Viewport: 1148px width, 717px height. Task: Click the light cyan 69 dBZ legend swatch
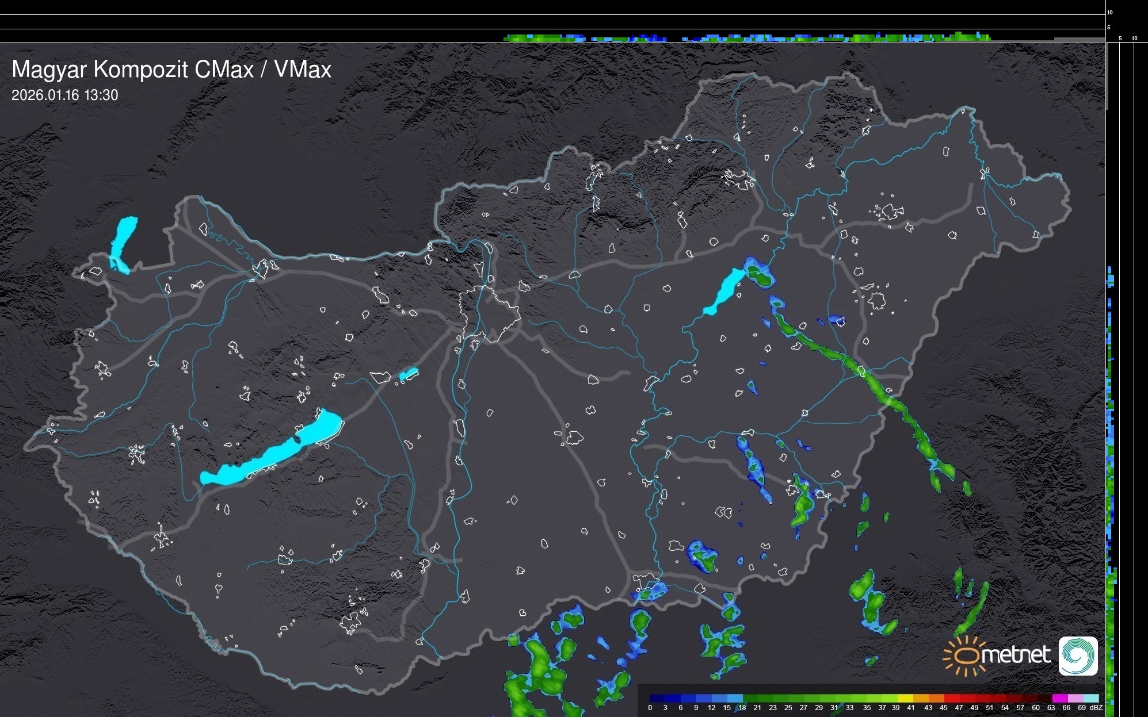1090,699
